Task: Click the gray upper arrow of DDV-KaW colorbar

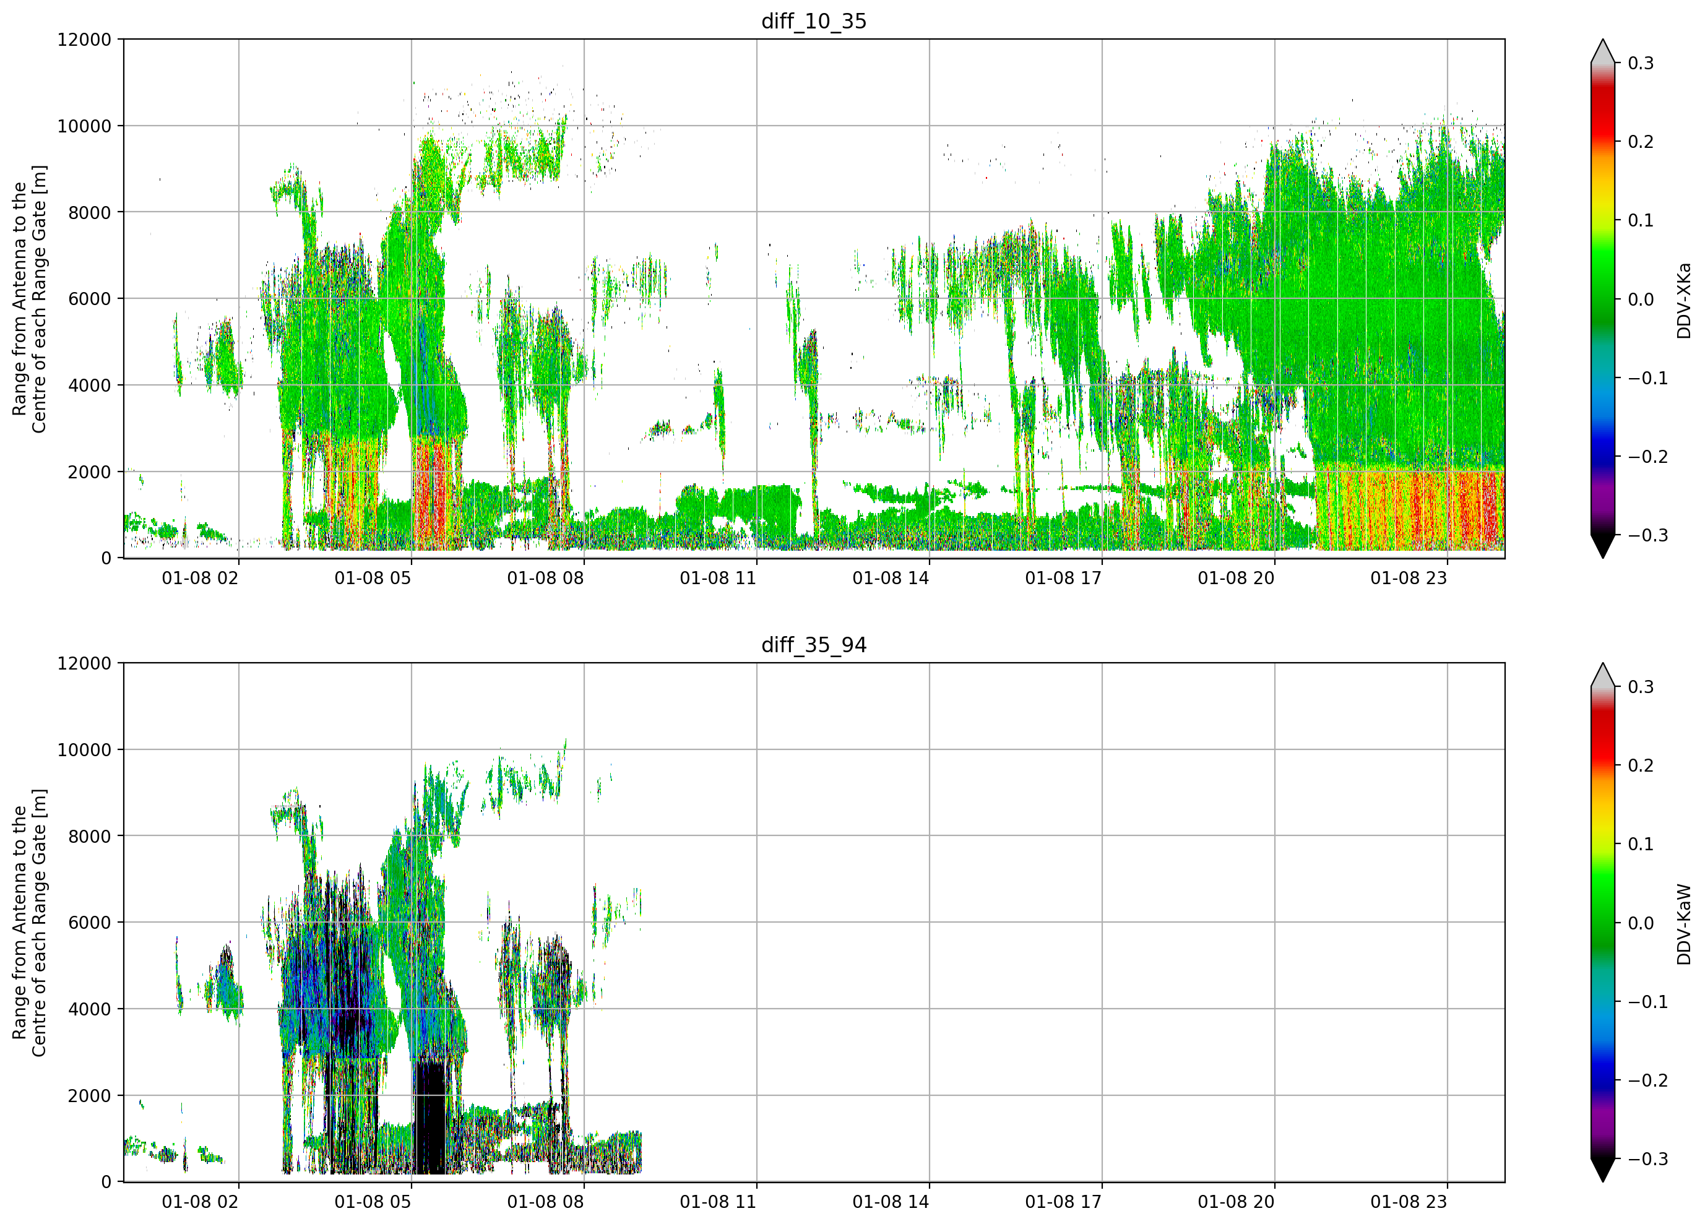Action: pyautogui.click(x=1603, y=676)
